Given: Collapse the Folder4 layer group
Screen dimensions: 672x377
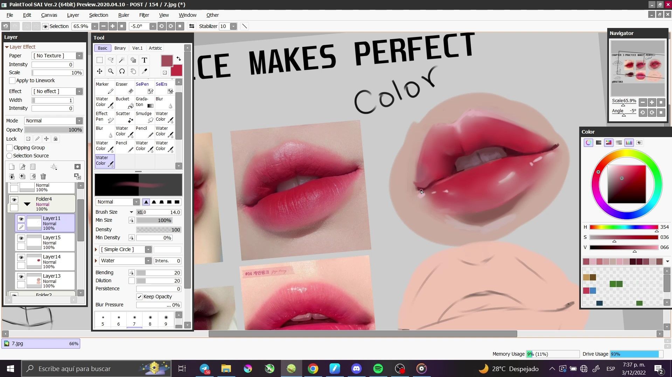Looking at the screenshot, I should [x=27, y=204].
